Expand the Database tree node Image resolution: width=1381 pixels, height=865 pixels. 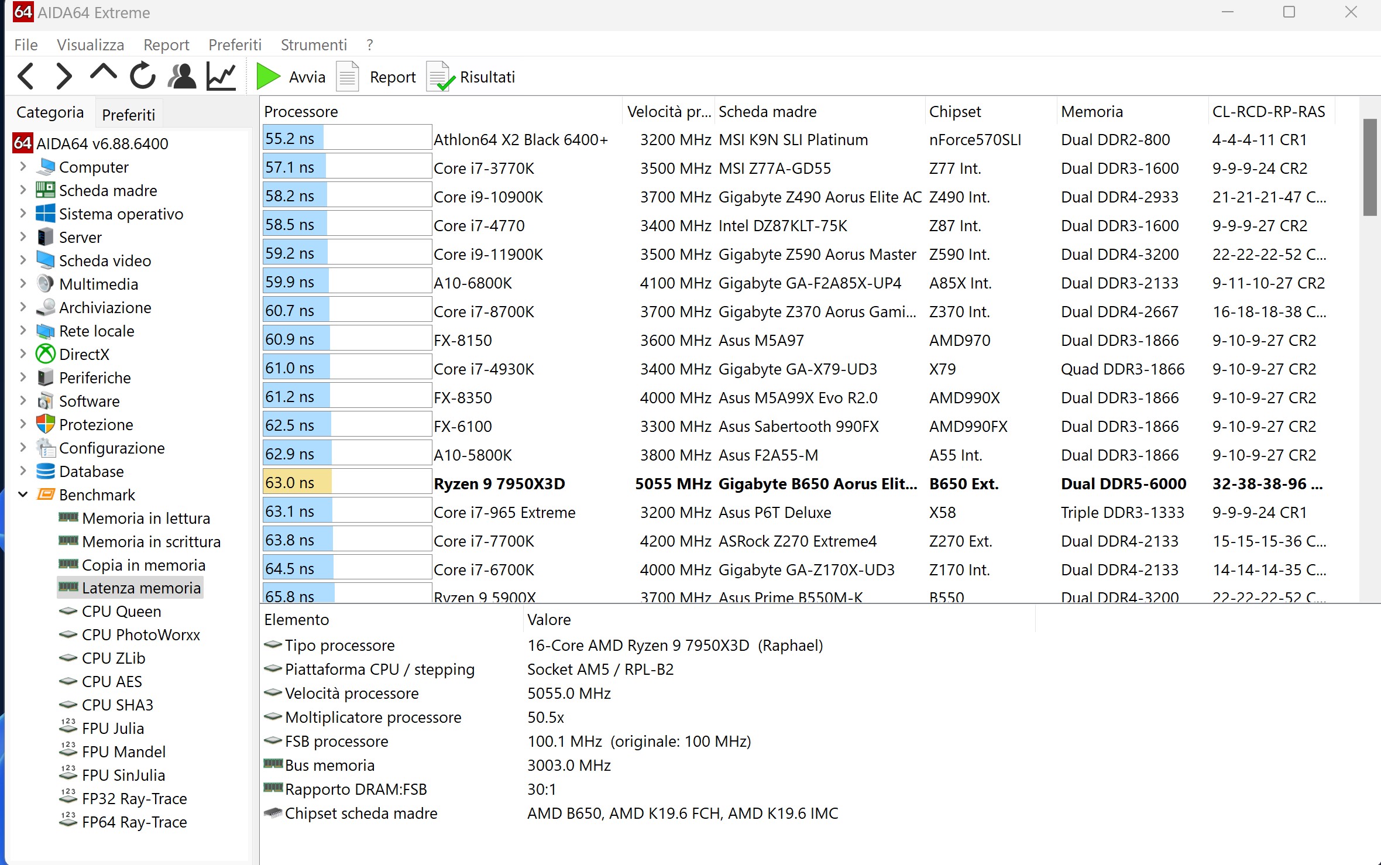(x=23, y=471)
